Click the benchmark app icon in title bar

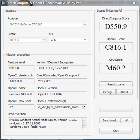pyautogui.click(x=3, y=3)
